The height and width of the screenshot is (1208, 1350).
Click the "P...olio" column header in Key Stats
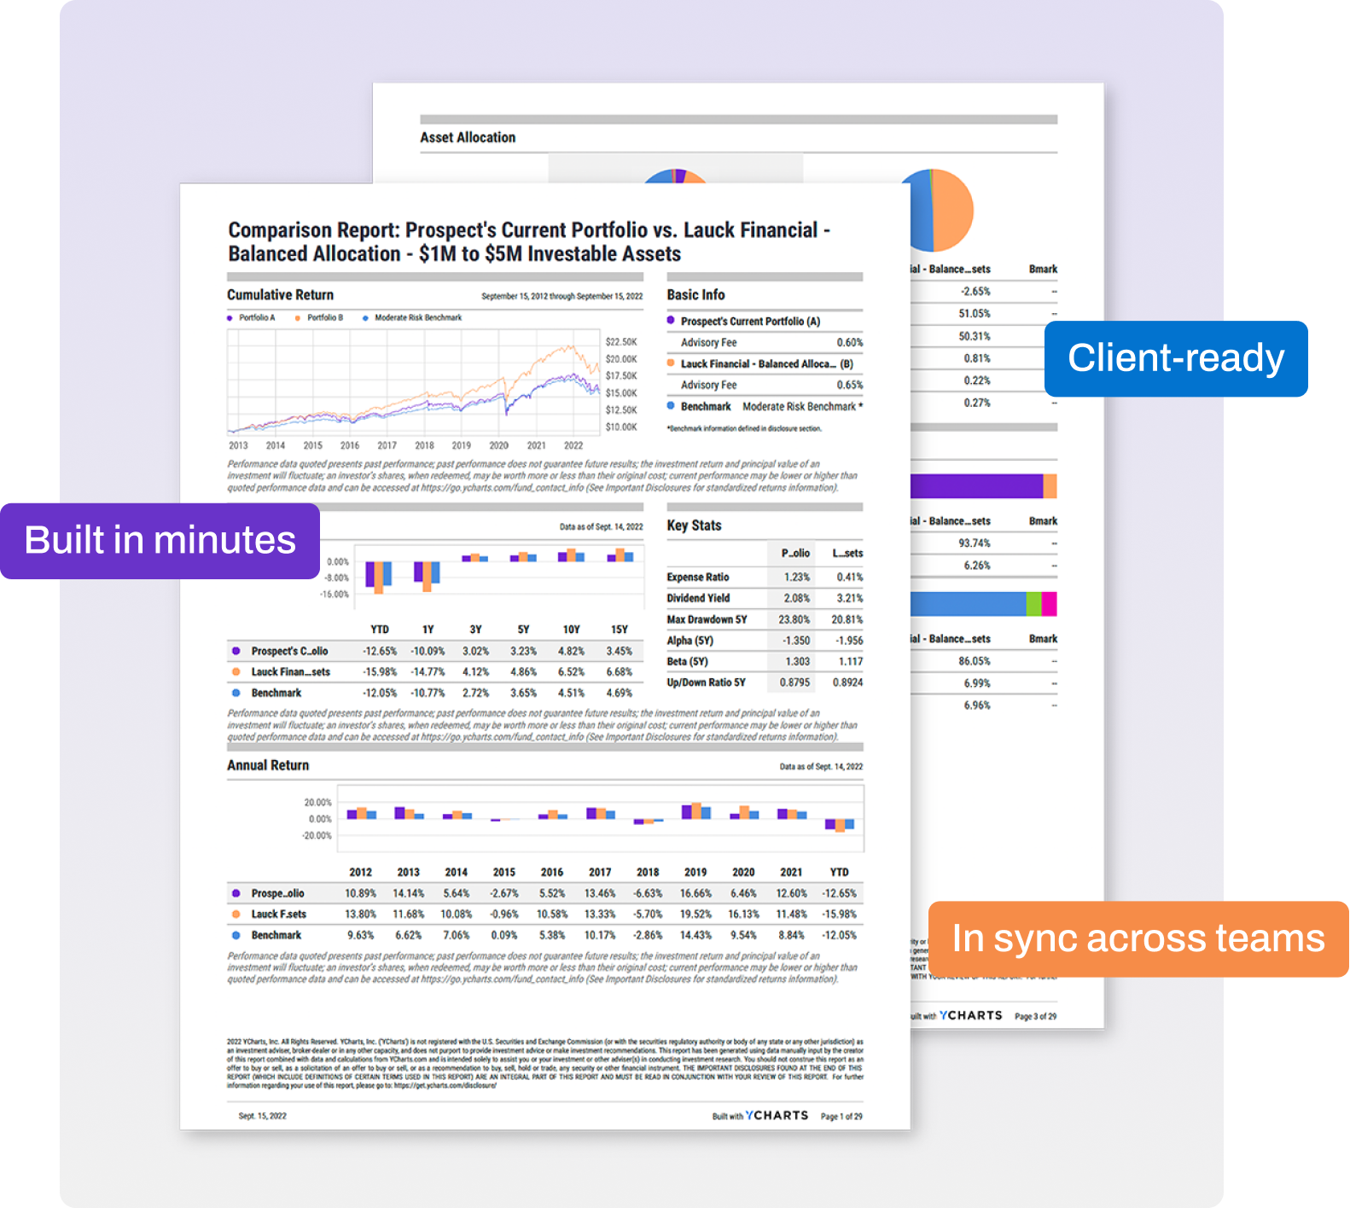(x=795, y=554)
